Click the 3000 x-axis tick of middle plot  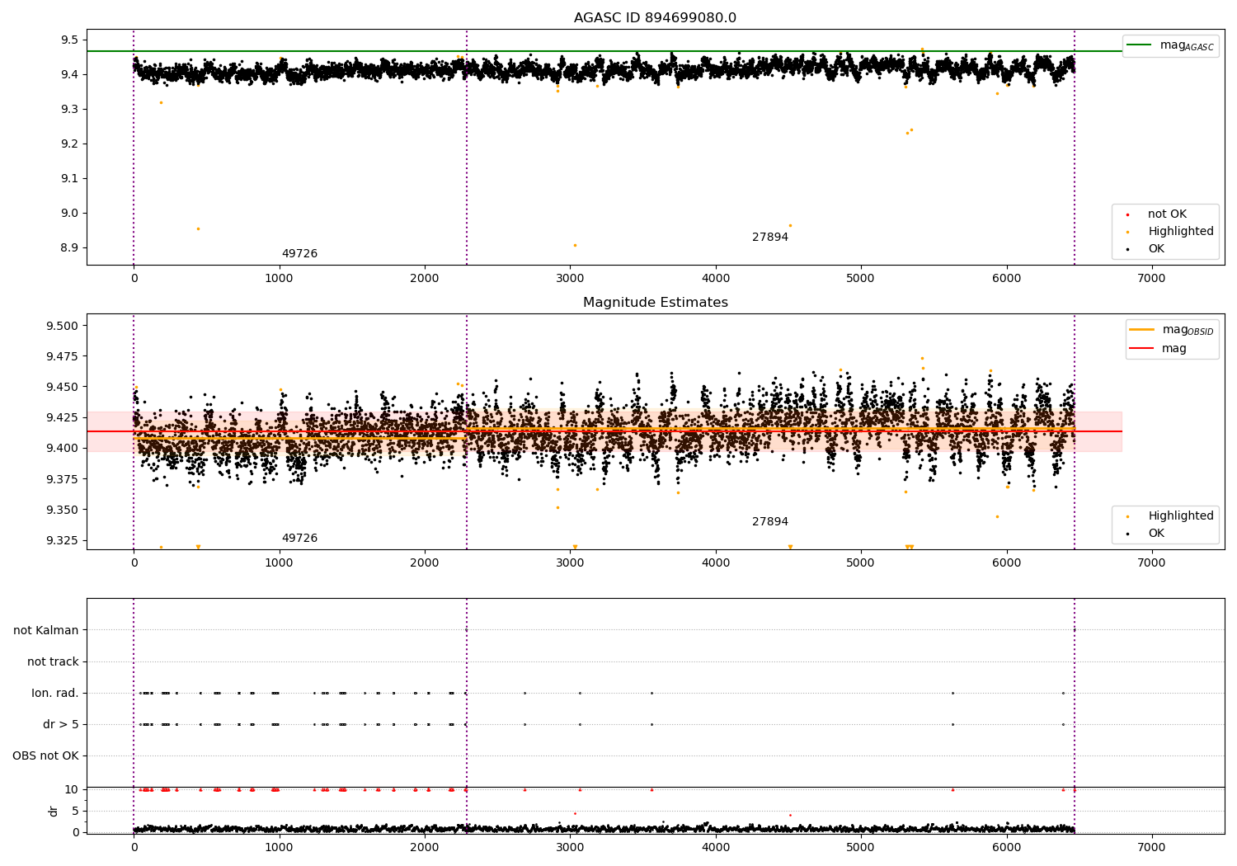[x=570, y=563]
